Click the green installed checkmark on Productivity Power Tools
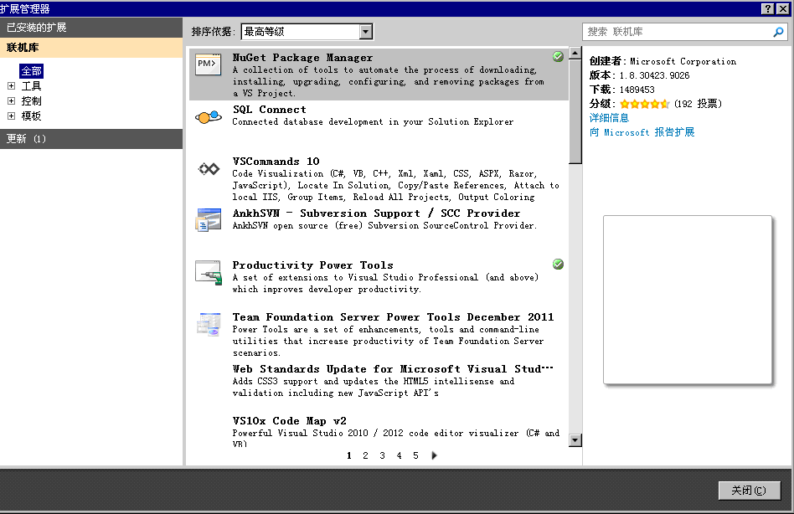 [x=558, y=264]
